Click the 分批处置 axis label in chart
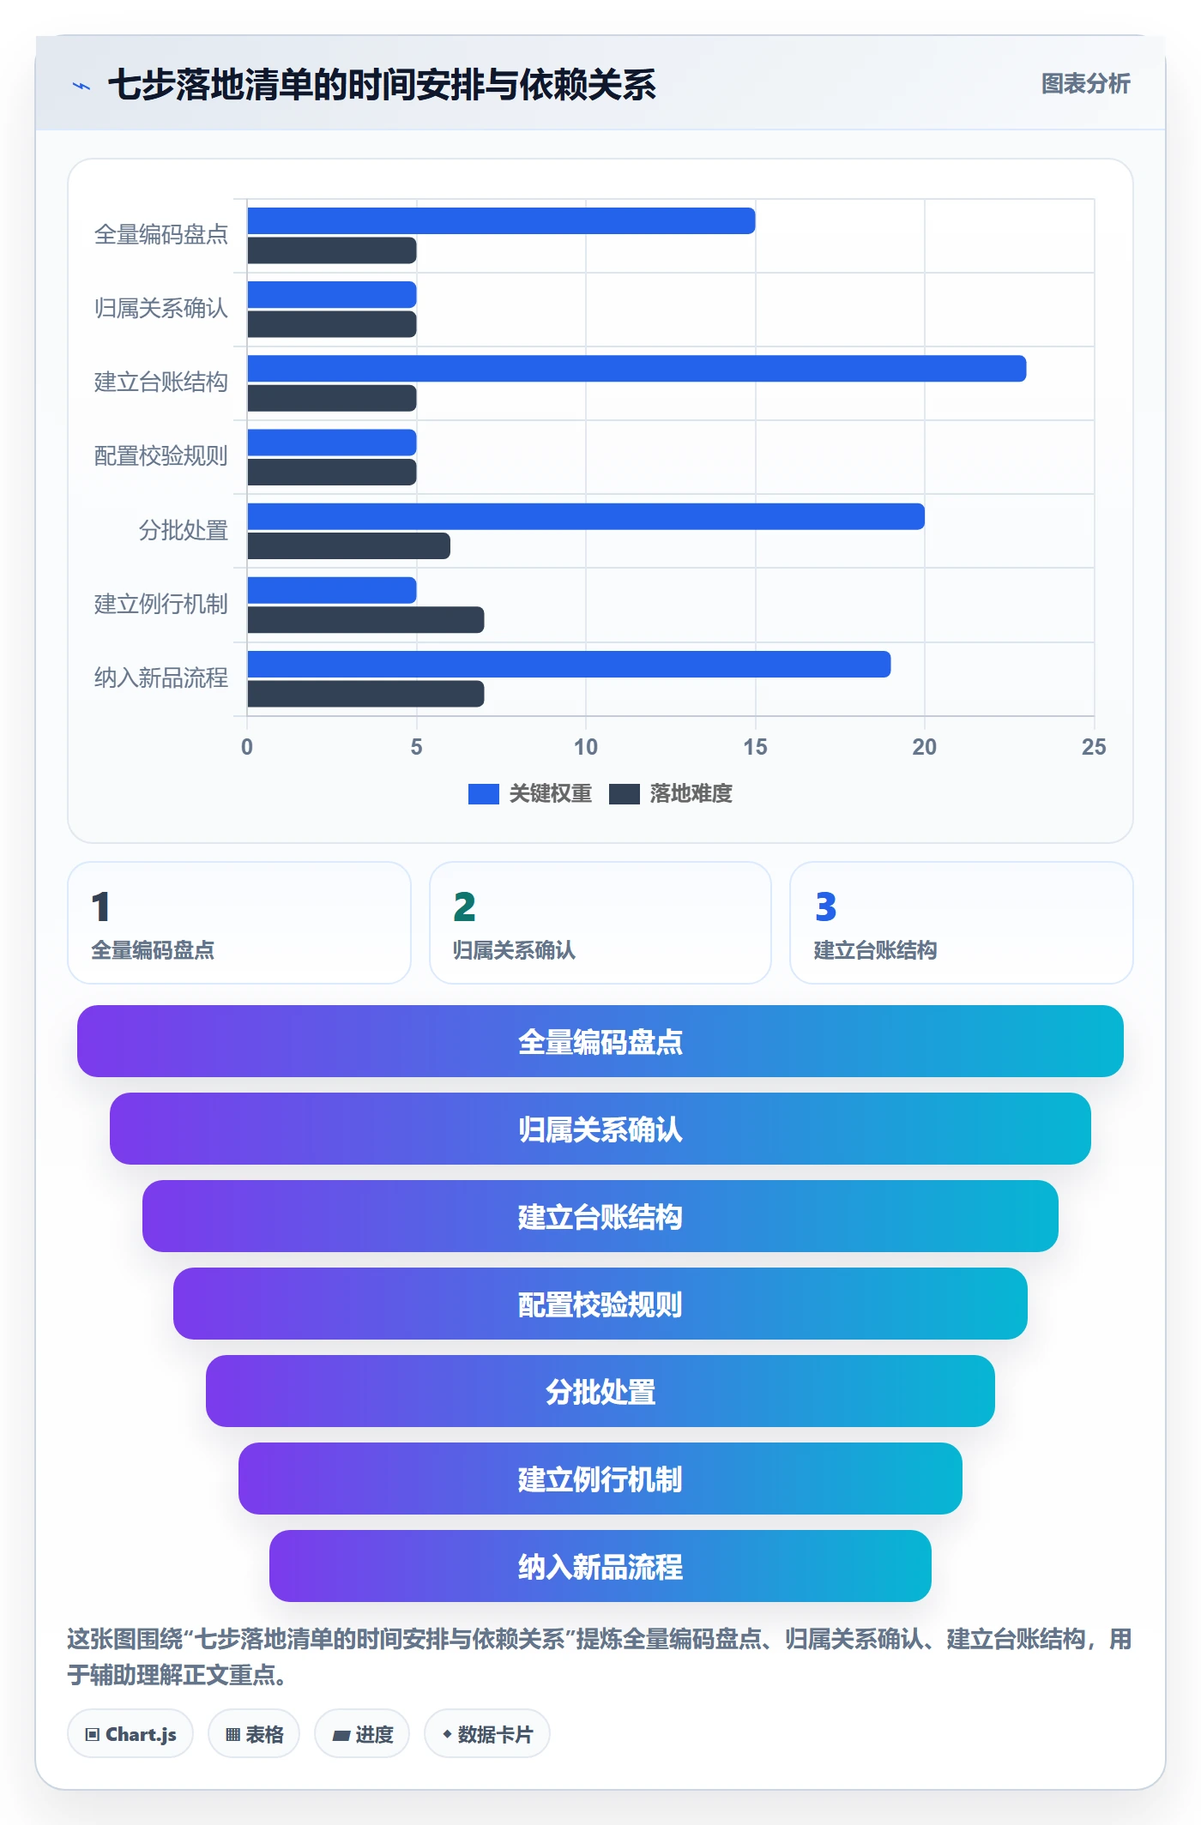This screenshot has height=1825, width=1201. (x=184, y=531)
